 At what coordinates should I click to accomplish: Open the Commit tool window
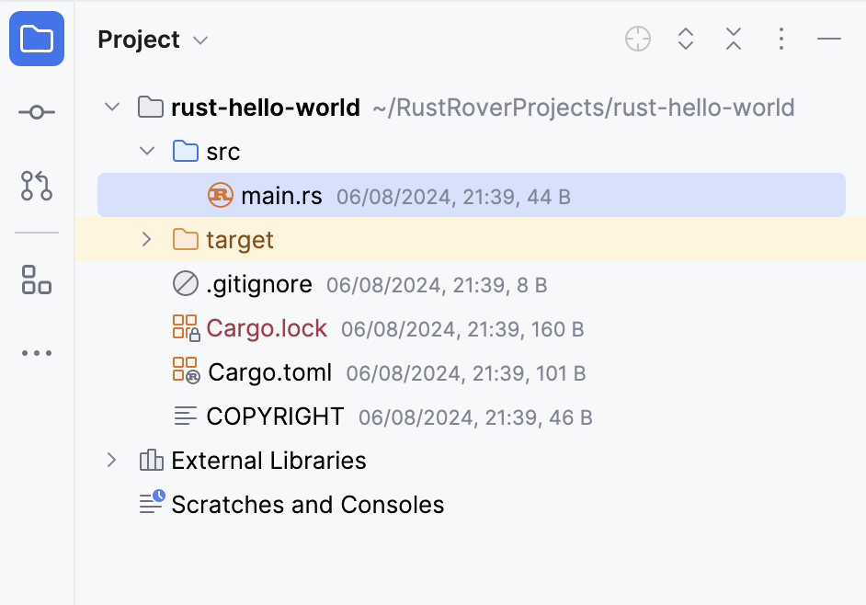(37, 112)
